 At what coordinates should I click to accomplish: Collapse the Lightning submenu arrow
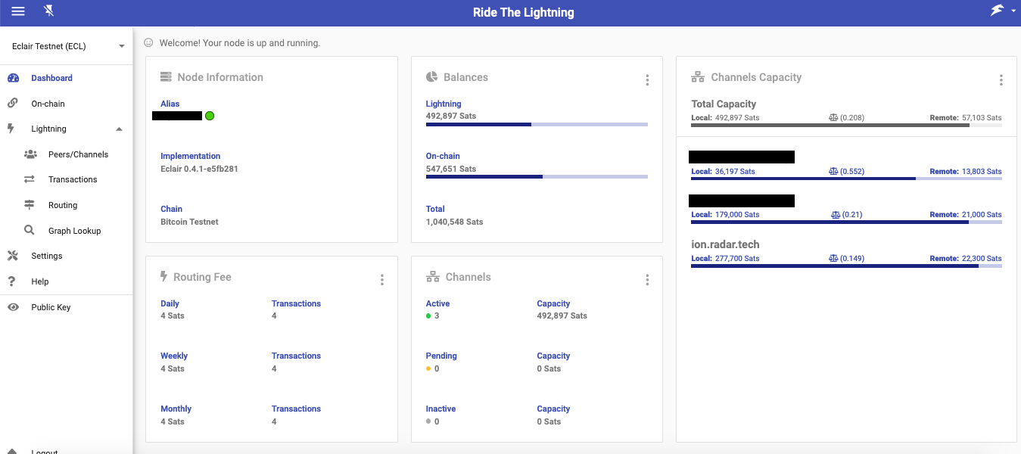(x=119, y=129)
